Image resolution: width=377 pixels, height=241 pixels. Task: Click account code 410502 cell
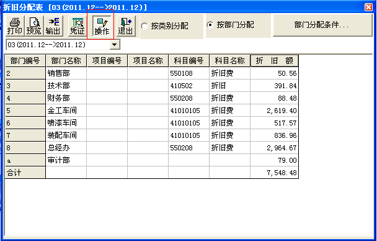(188, 86)
